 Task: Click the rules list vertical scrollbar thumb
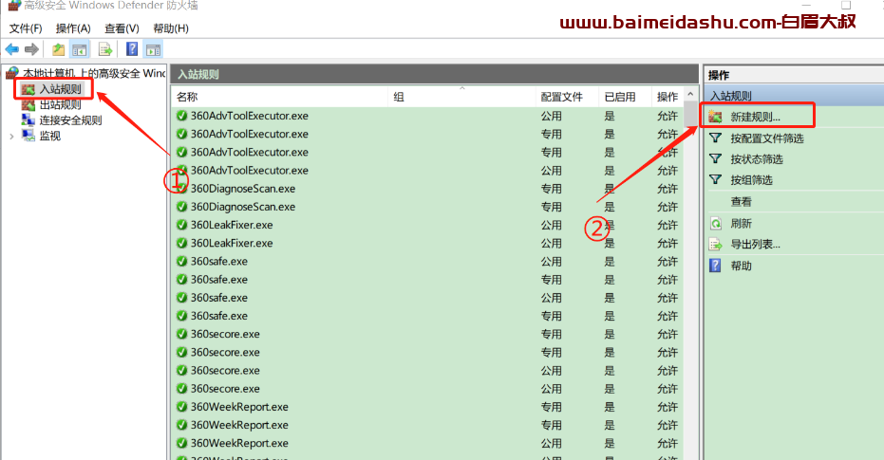(690, 115)
